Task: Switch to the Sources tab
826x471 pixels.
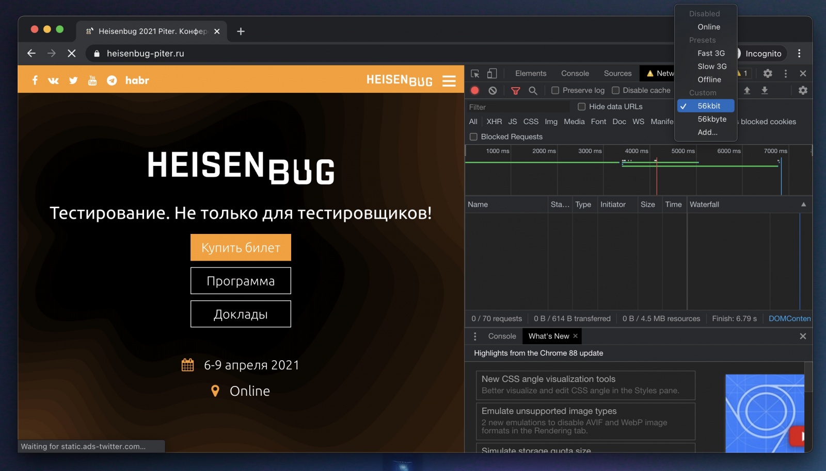Action: pos(618,73)
